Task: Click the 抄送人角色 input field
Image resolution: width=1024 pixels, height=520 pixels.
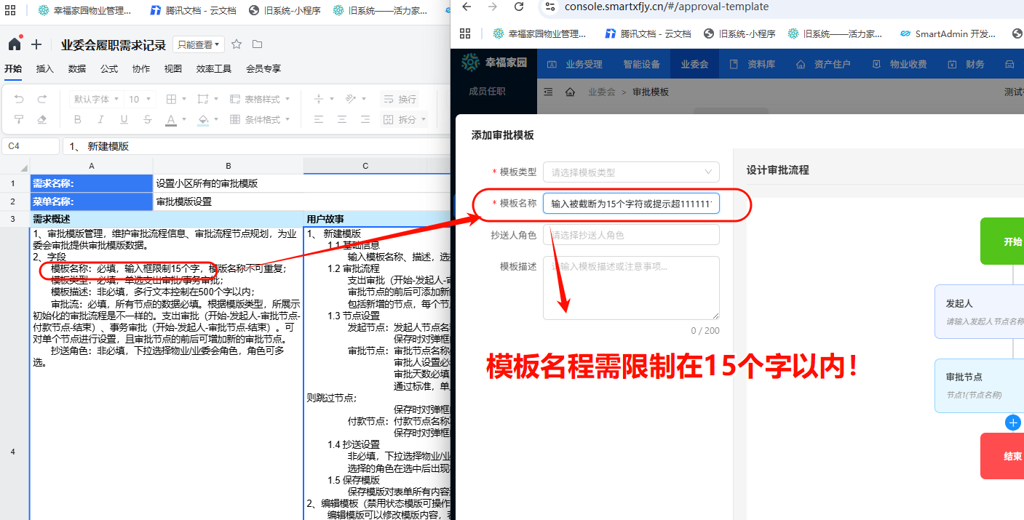Action: (630, 234)
